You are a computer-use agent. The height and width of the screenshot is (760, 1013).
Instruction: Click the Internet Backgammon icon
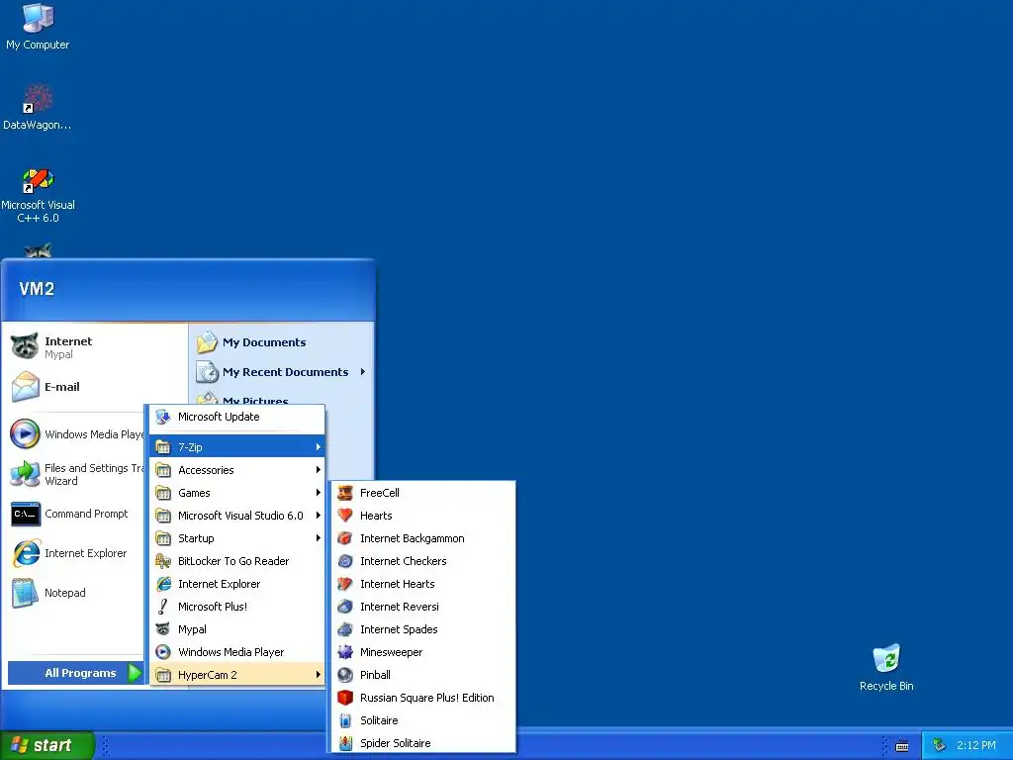345,538
